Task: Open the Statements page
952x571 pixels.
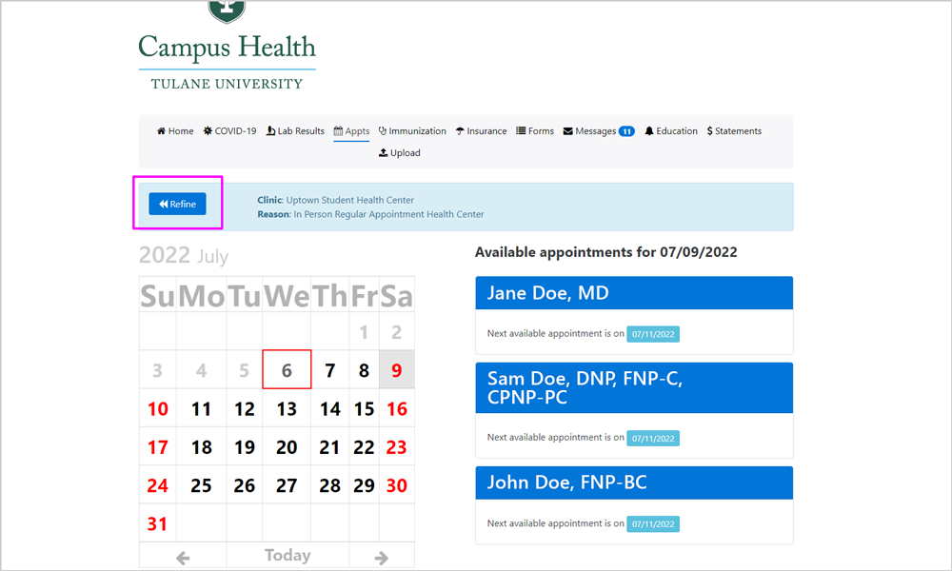Action: [x=734, y=131]
